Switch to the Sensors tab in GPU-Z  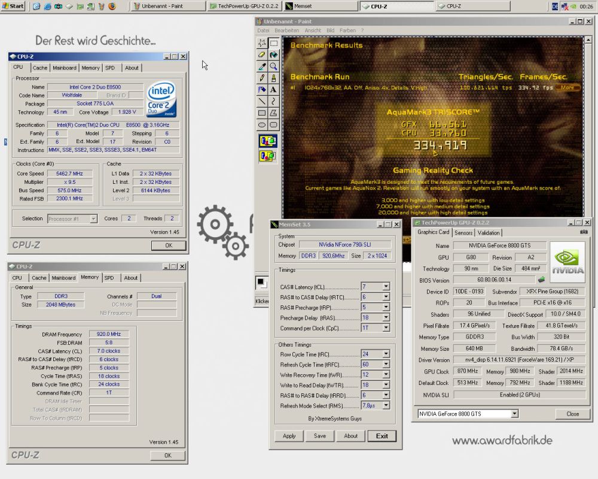tap(463, 233)
